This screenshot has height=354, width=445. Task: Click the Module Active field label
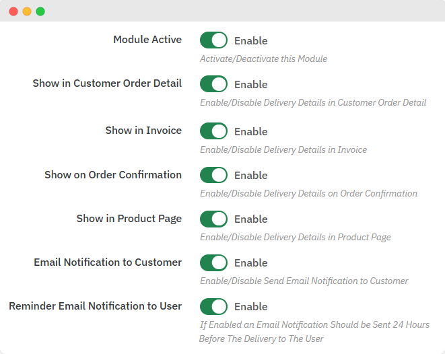pos(147,40)
